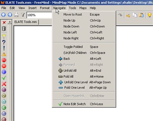The image size is (153, 121).
Task: Add the priority 3 number icon
Action: click(4, 102)
